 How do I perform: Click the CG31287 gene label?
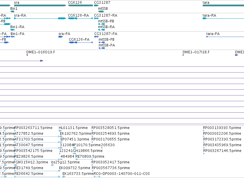(102, 3)
